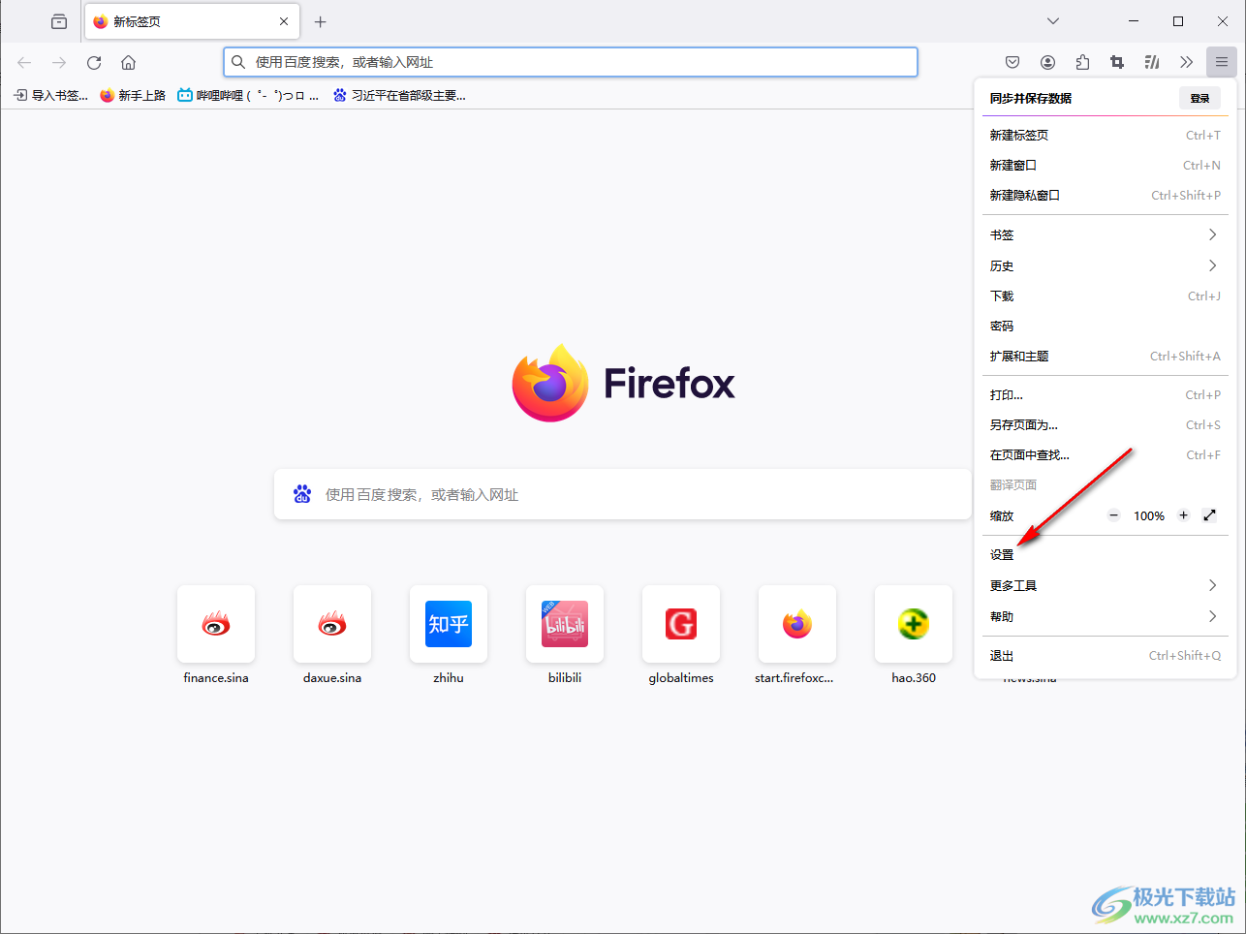The image size is (1246, 934).
Task: Open 扩展和主题 menu item
Action: pyautogui.click(x=1105, y=356)
